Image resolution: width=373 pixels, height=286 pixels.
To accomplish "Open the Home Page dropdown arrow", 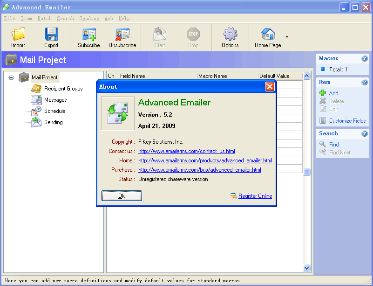I will click(x=286, y=37).
